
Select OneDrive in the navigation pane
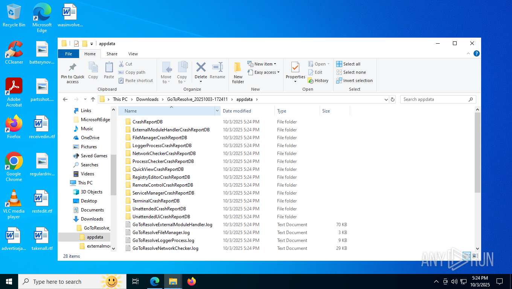point(90,138)
